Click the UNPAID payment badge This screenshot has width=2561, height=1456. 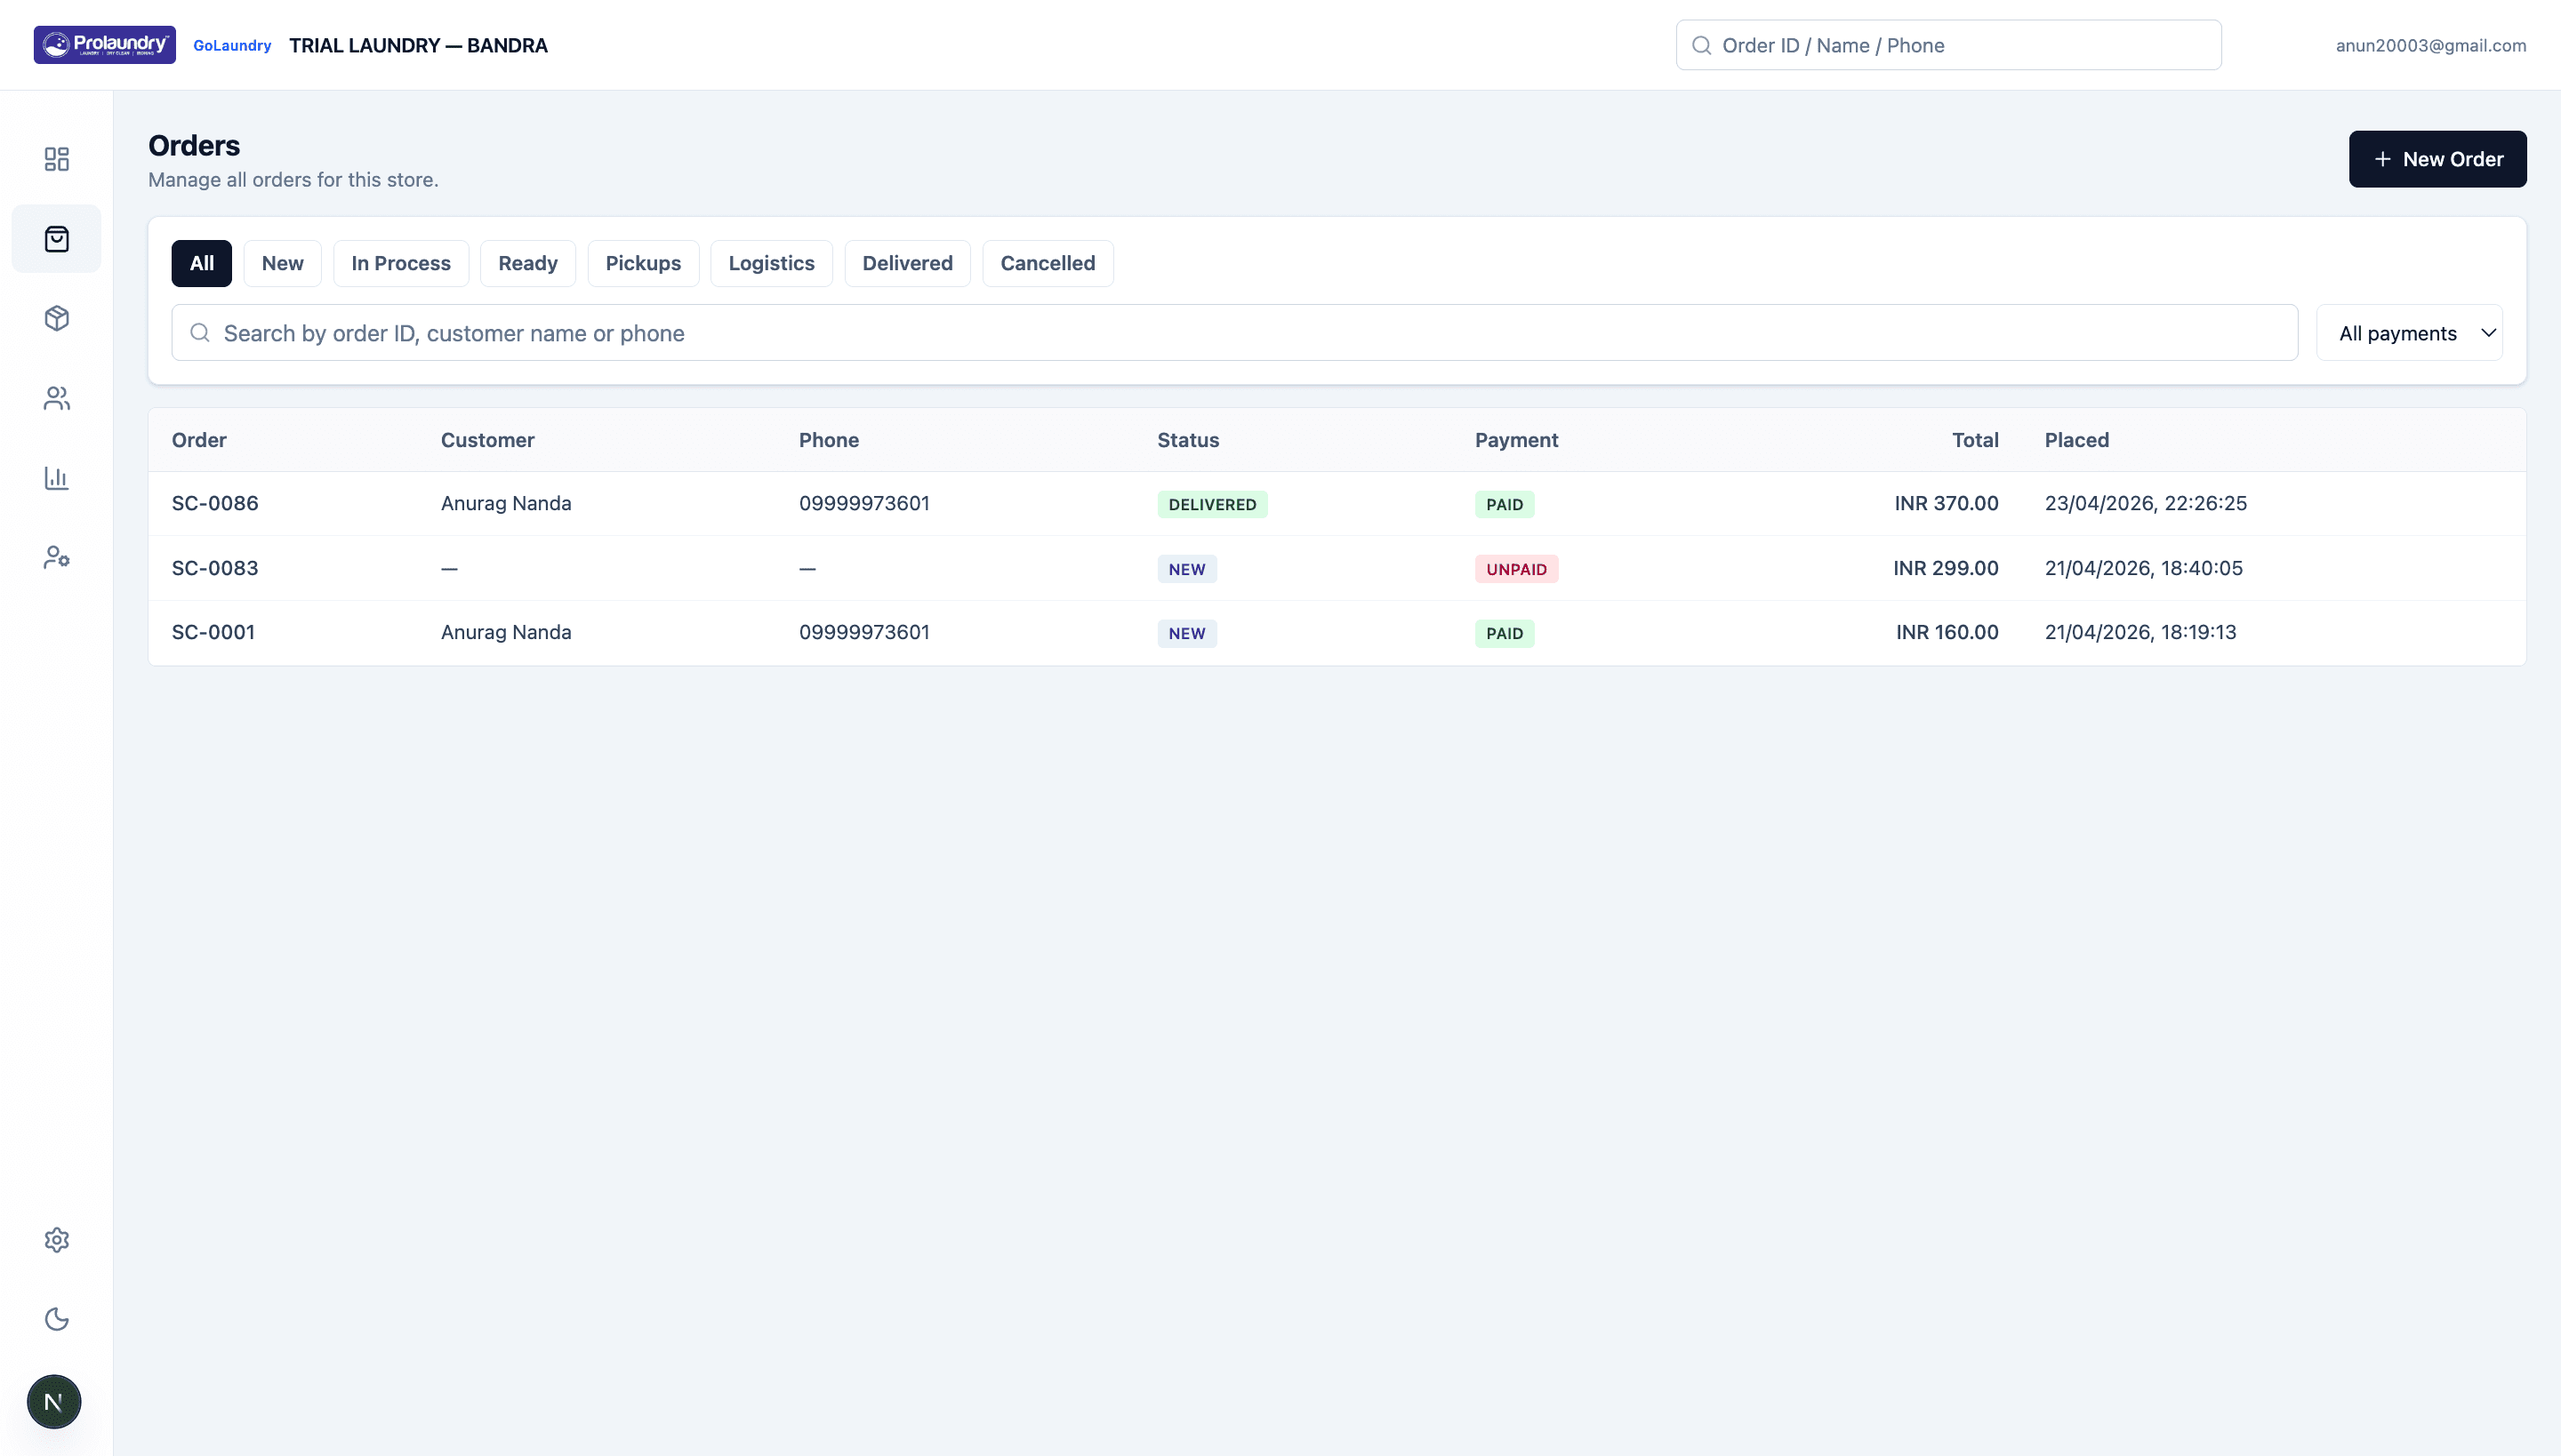click(1517, 569)
